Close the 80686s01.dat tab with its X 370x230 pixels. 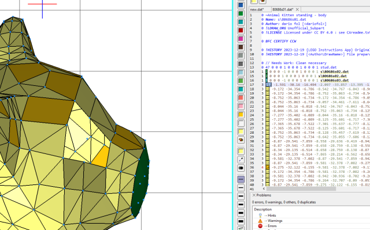coord(297,9)
